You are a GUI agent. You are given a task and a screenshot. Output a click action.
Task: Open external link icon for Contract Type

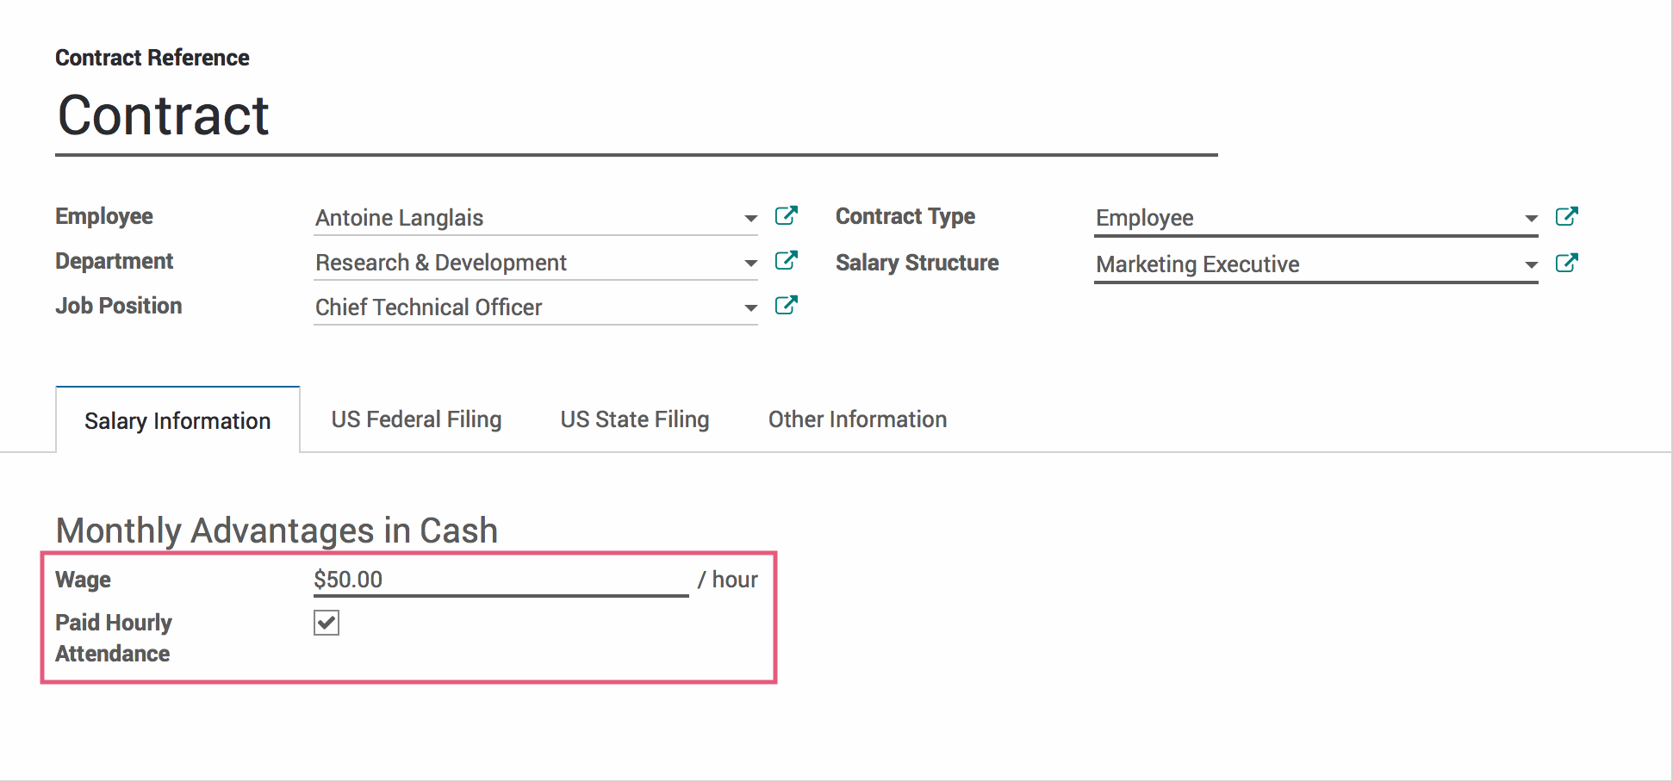coord(1566,216)
